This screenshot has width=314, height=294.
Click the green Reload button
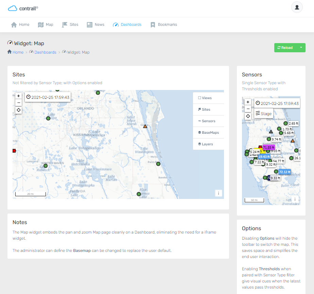tap(285, 48)
